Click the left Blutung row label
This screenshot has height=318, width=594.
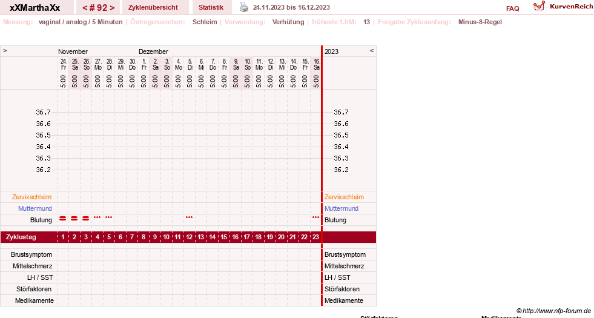click(x=41, y=220)
